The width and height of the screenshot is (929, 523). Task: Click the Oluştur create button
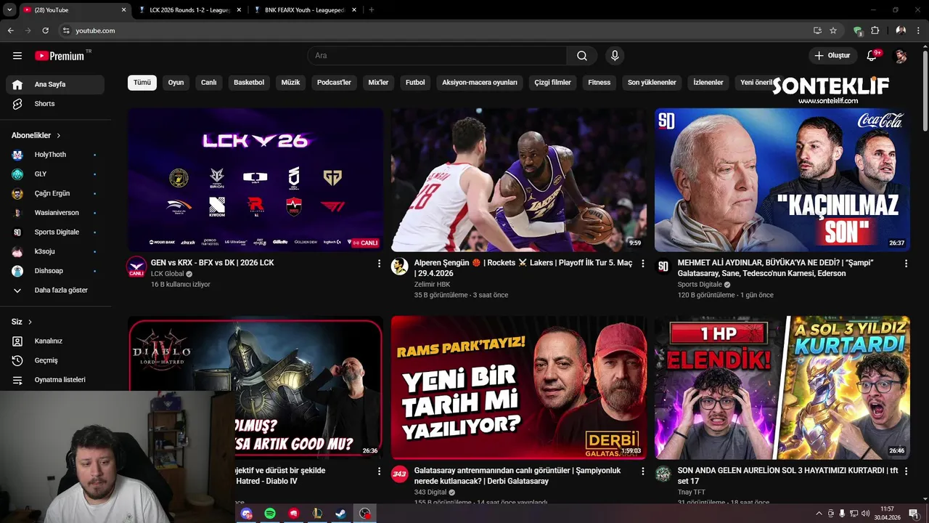point(832,56)
